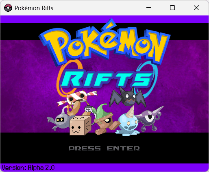Click the Pokémon logo on title screen
This screenshot has width=209, height=172.
tap(104, 42)
